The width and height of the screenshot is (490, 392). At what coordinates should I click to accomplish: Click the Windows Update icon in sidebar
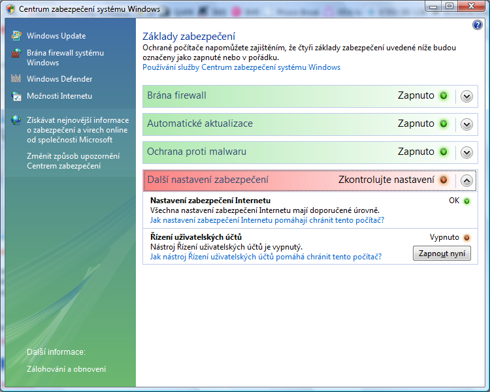pos(16,36)
